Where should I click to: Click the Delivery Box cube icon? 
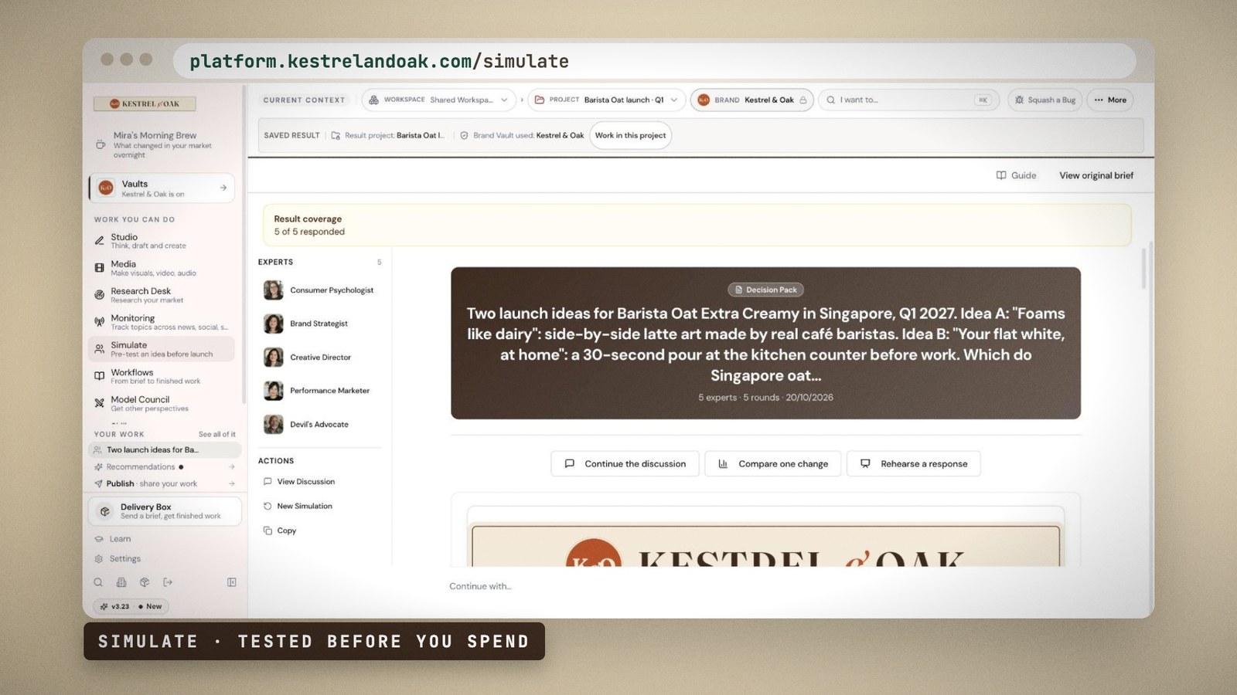click(105, 511)
